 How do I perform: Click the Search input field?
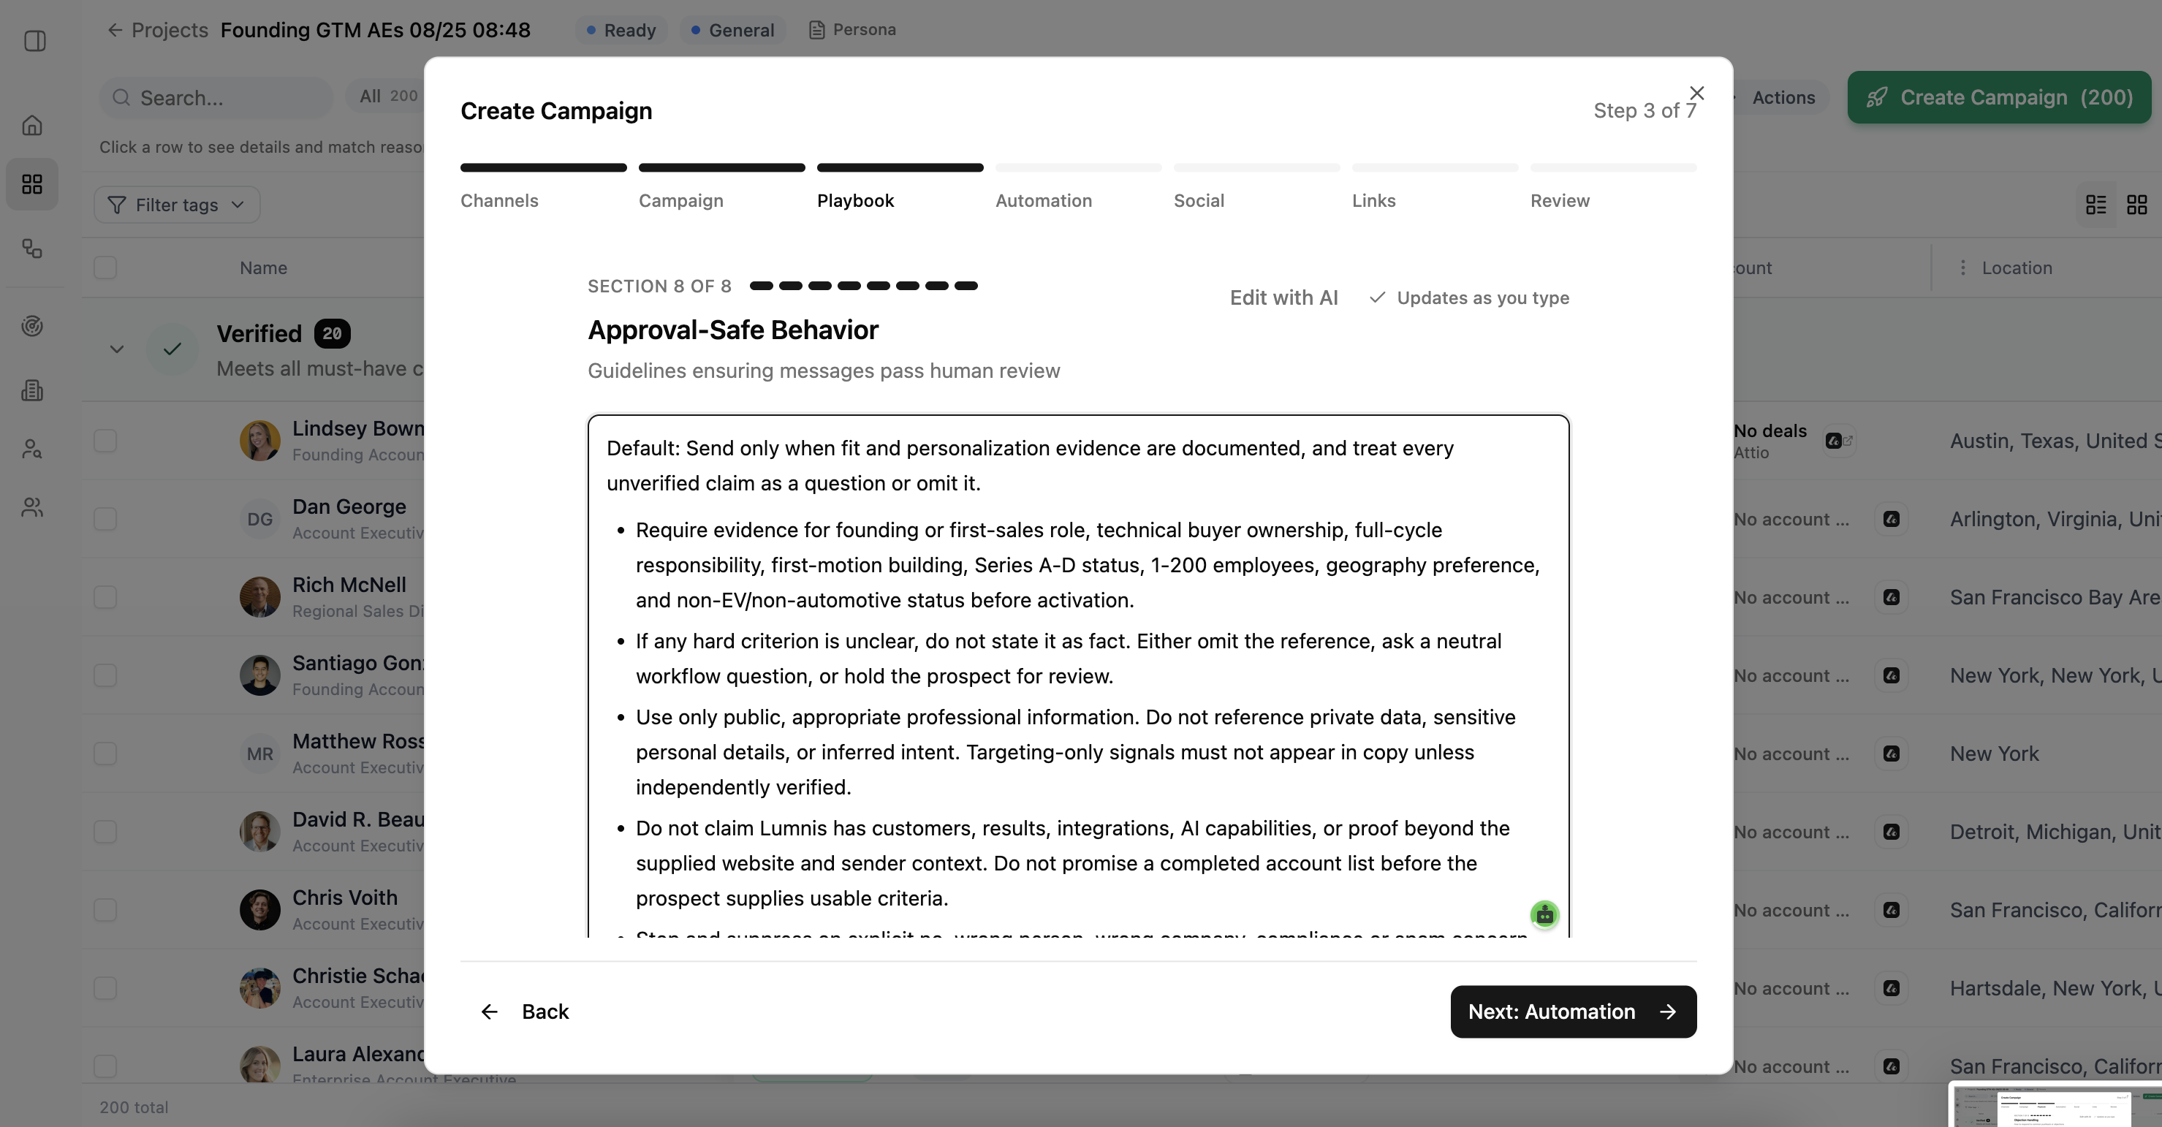216,97
